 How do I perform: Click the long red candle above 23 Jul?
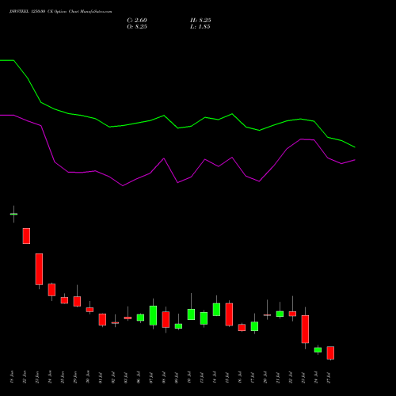coord(305,329)
